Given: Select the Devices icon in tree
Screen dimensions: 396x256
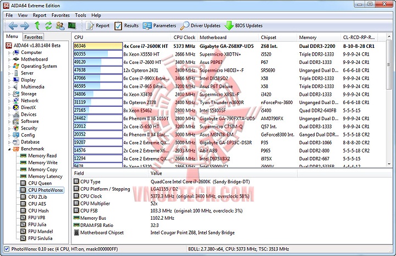Looking at the screenshot, I should 16,115.
